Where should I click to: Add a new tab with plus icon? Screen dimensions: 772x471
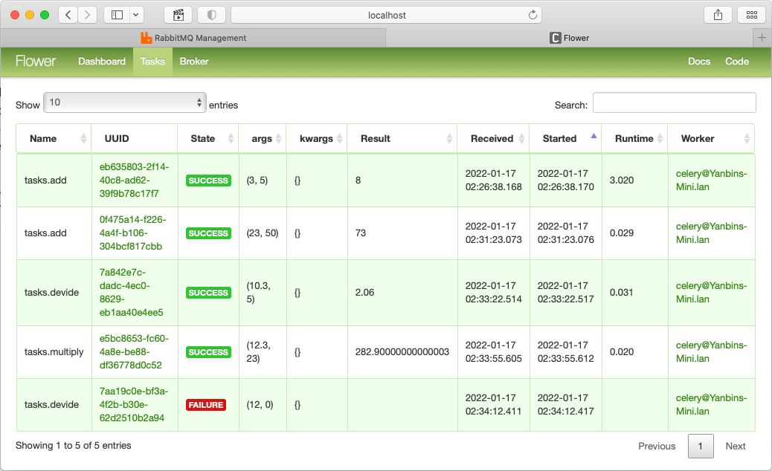point(761,38)
